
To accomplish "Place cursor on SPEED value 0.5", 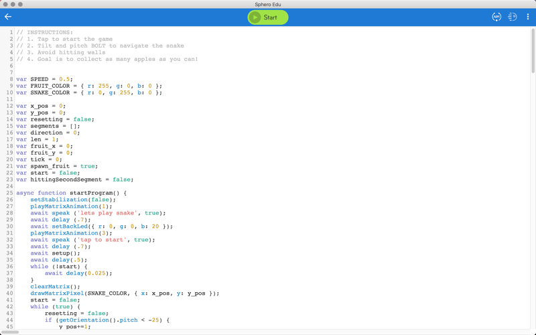I will point(64,79).
